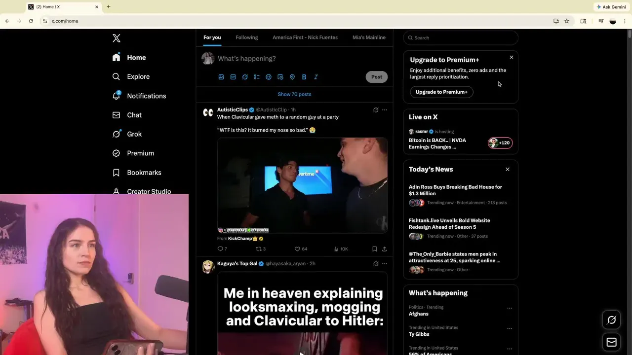Add poll icon in composer
This screenshot has width=632, height=355.
click(x=257, y=77)
